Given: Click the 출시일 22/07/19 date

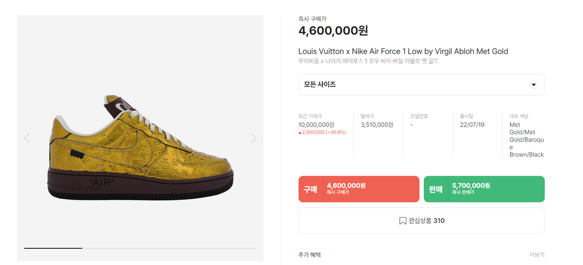Looking at the screenshot, I should 471,125.
